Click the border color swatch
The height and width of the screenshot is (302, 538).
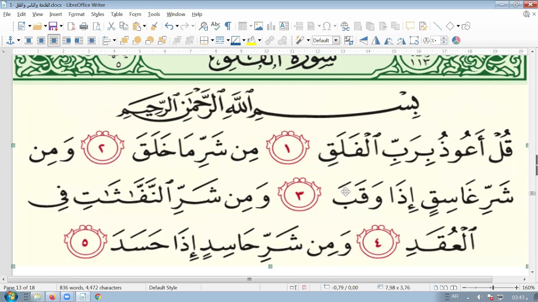click(235, 41)
